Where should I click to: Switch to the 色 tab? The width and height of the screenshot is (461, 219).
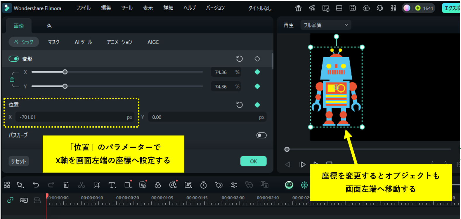[49, 26]
